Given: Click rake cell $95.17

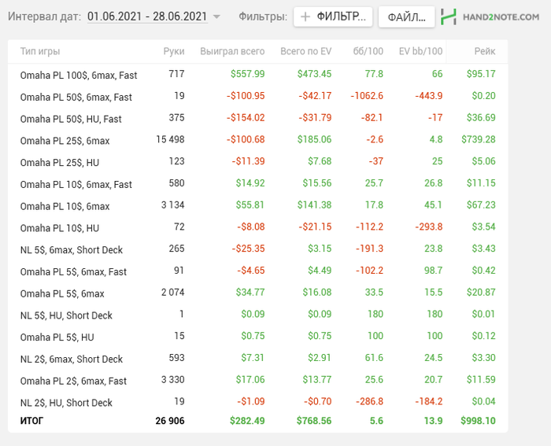Looking at the screenshot, I should (x=481, y=74).
